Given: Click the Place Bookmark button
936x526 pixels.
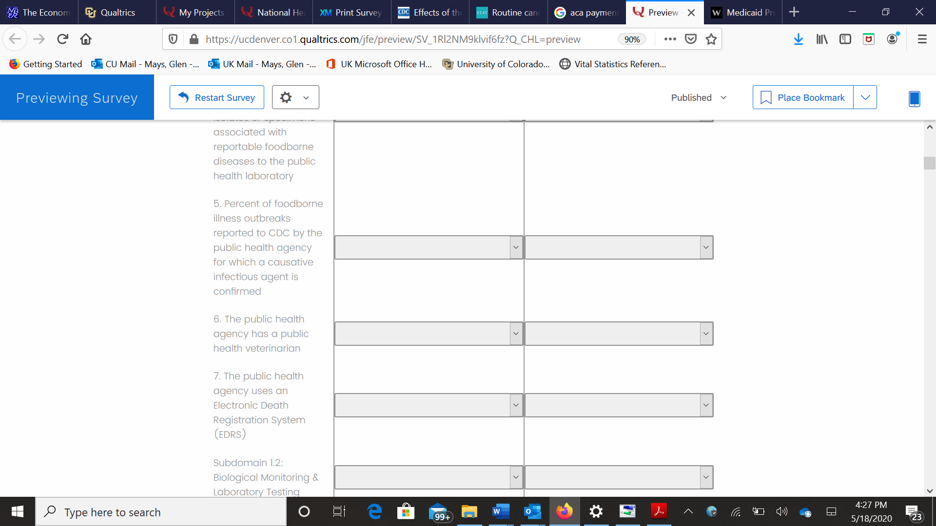Looking at the screenshot, I should coord(803,97).
